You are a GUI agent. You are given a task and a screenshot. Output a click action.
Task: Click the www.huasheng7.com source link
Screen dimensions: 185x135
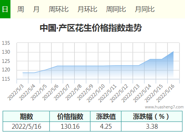[x=164, y=107]
